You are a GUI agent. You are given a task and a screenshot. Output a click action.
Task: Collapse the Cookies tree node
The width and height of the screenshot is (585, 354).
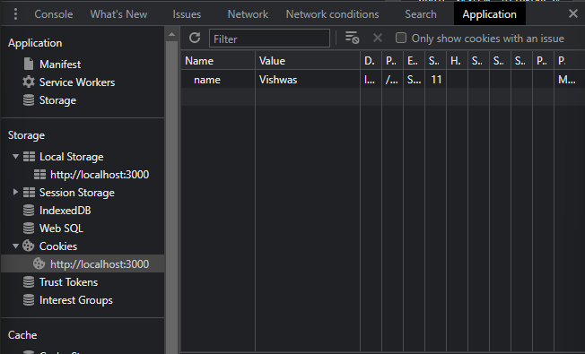(x=15, y=246)
